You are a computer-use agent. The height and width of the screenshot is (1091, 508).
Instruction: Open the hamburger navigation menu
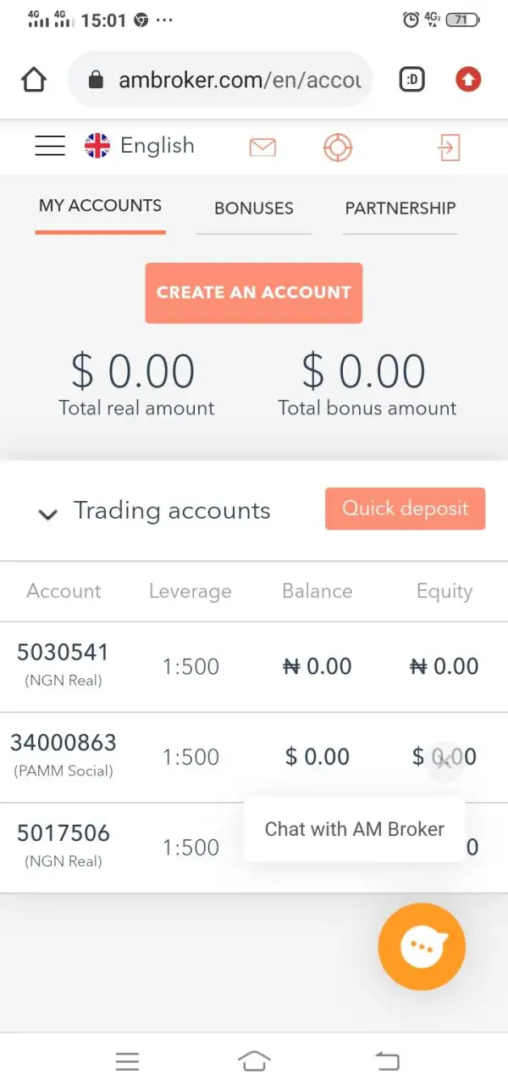tap(50, 147)
